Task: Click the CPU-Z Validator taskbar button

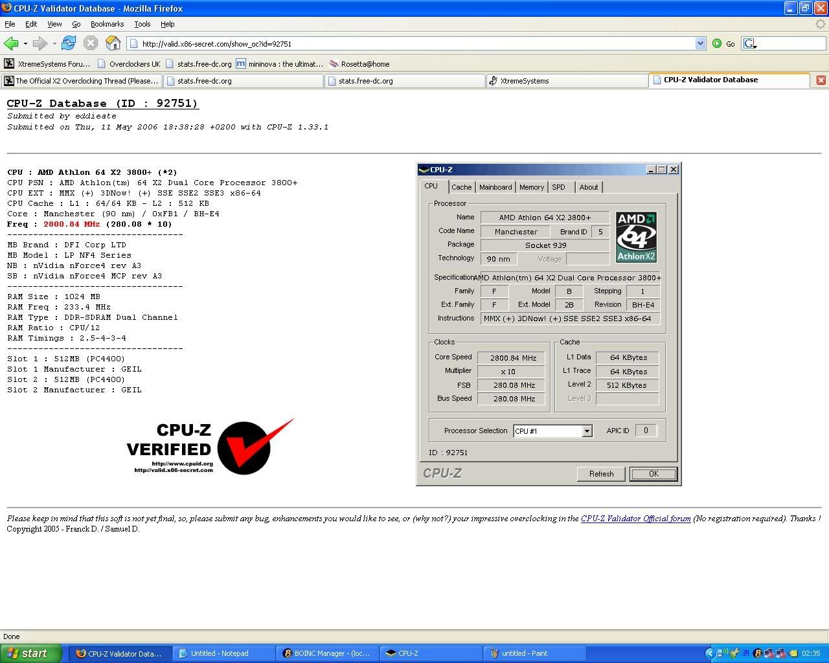Action: tap(120, 653)
